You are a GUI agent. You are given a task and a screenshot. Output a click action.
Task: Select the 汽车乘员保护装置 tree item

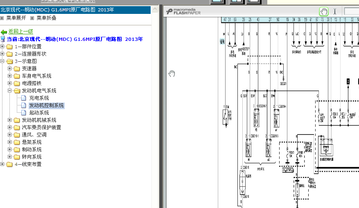click(42, 127)
